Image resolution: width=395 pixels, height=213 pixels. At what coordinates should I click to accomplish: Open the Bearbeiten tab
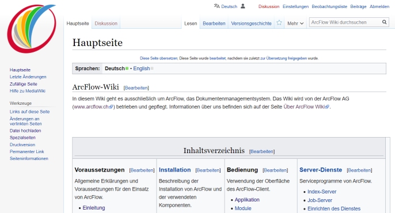coord(214,24)
